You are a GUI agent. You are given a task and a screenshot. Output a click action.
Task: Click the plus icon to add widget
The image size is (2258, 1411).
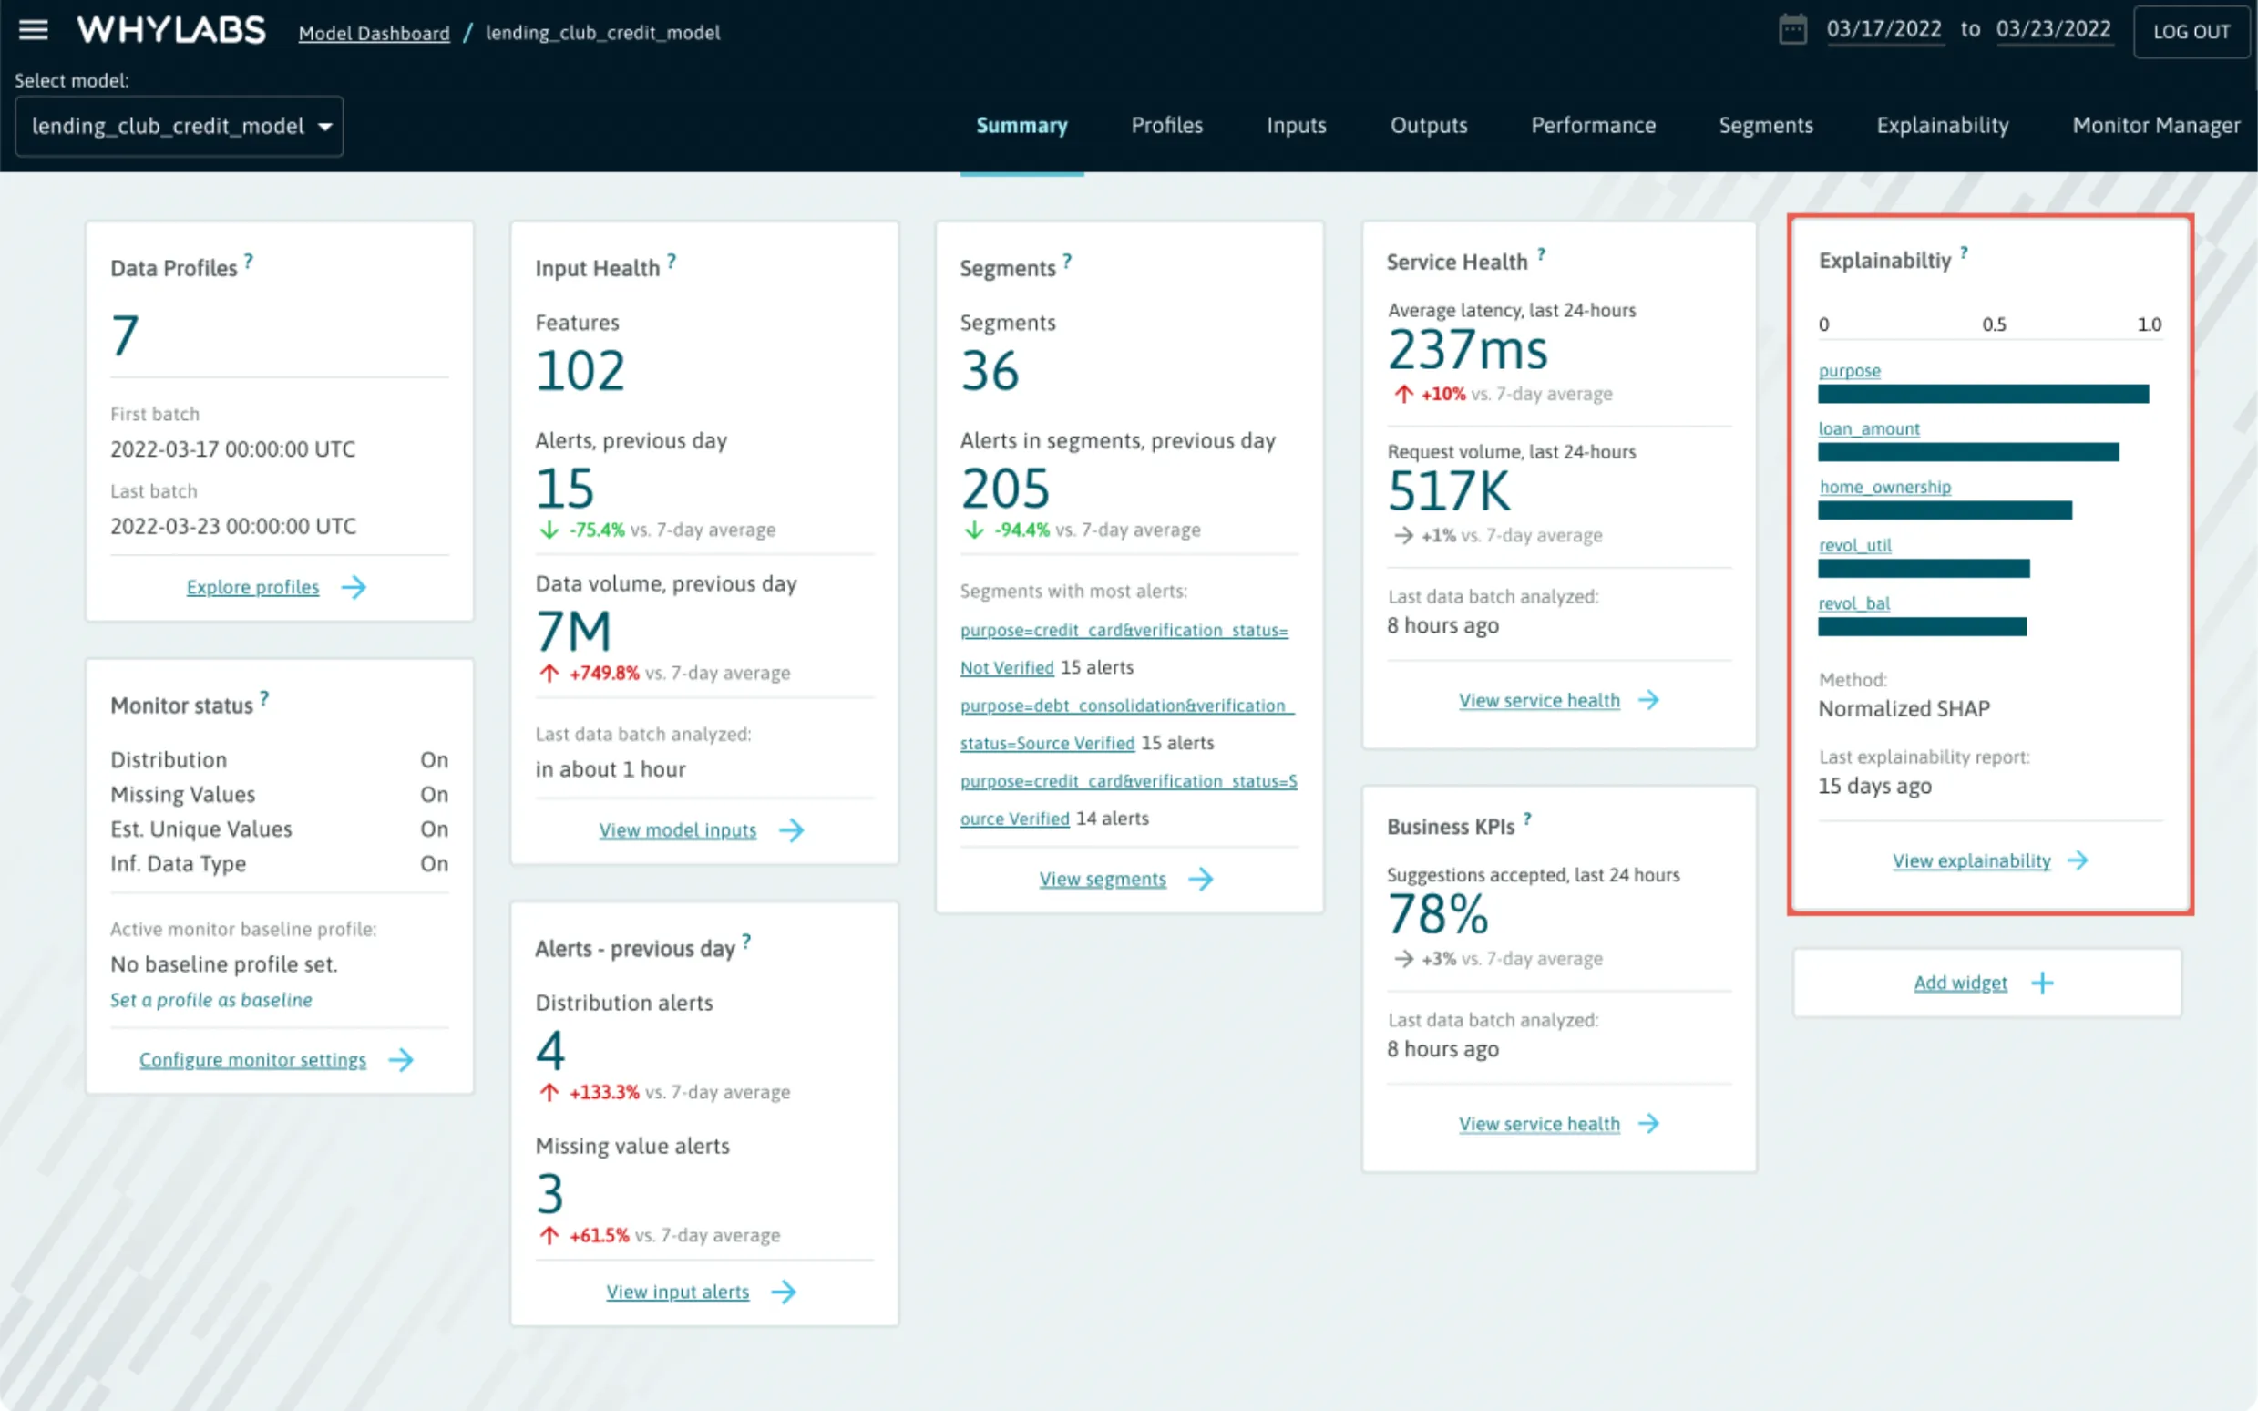coord(2042,983)
